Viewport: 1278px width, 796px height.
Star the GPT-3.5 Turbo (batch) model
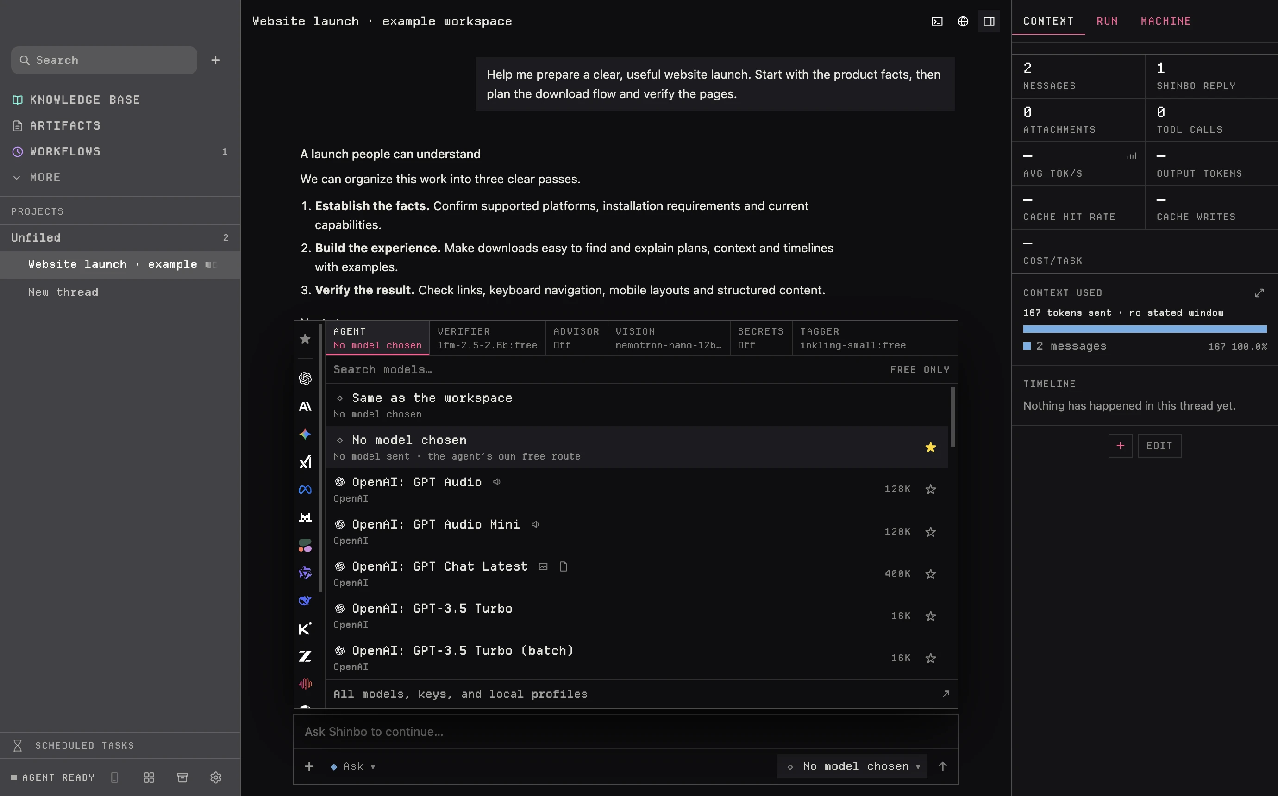(x=930, y=658)
